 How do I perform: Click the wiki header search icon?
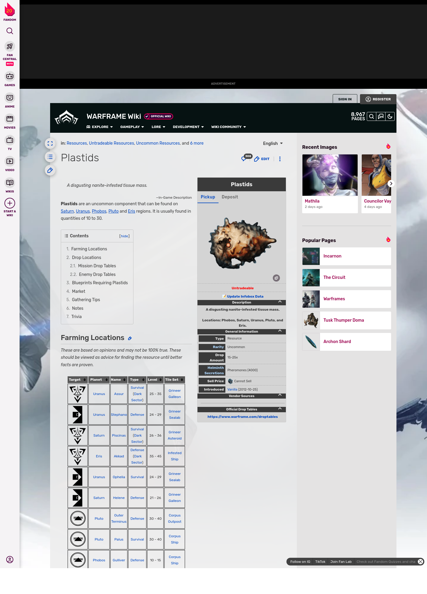372,116
